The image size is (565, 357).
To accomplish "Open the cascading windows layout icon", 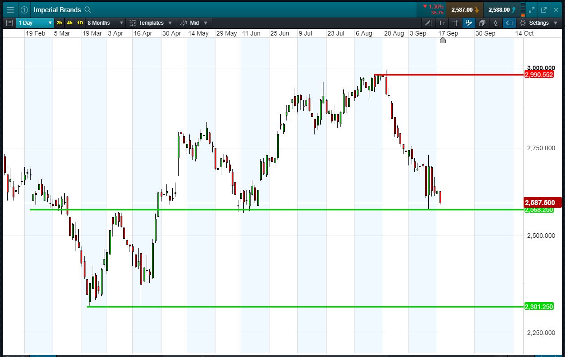I will point(482,23).
